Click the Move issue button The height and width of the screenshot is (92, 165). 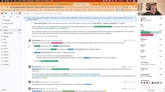[x=151, y=90]
